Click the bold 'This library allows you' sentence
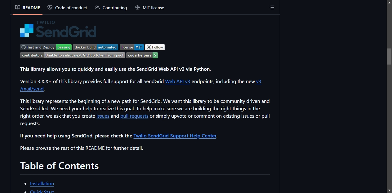 coord(115,69)
